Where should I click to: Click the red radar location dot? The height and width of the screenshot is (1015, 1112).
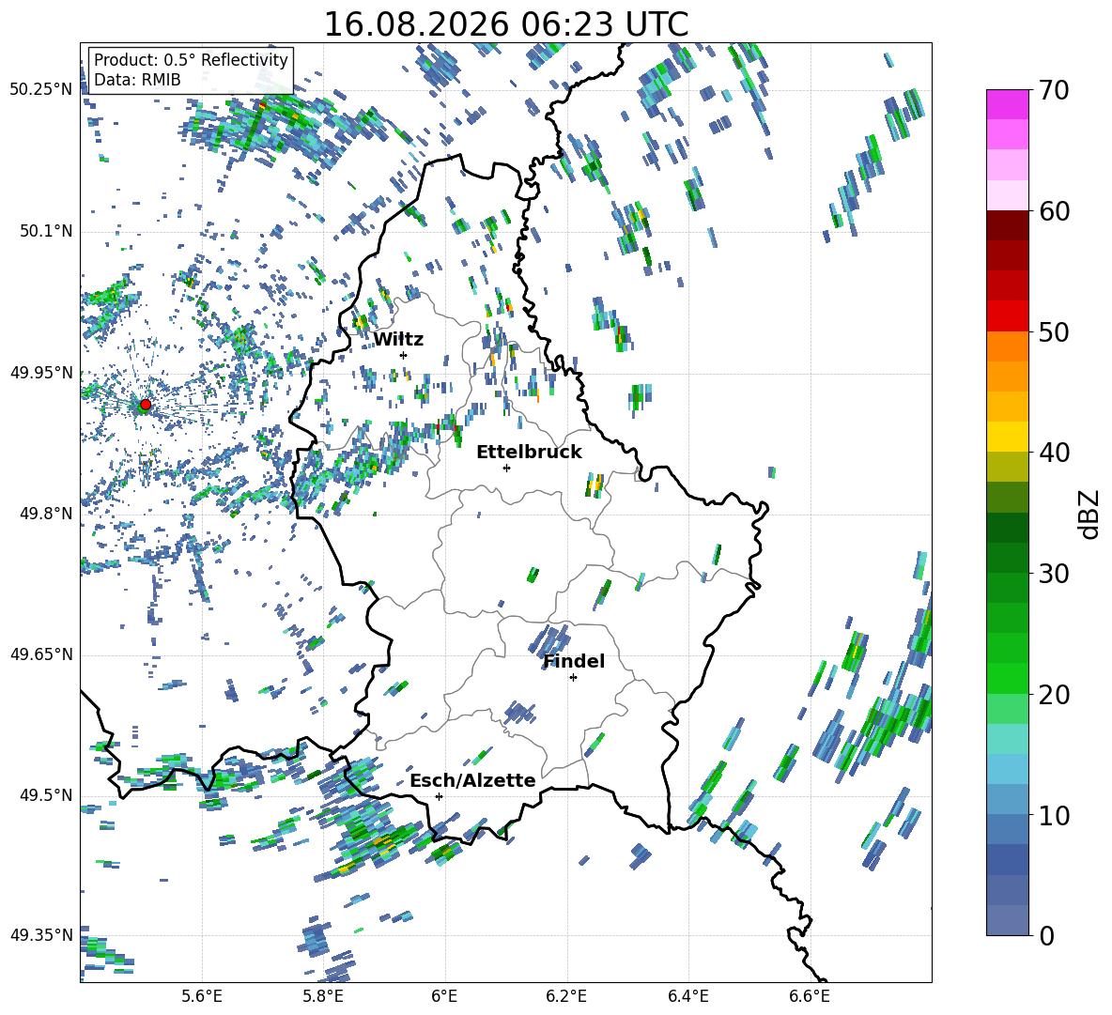(x=146, y=405)
